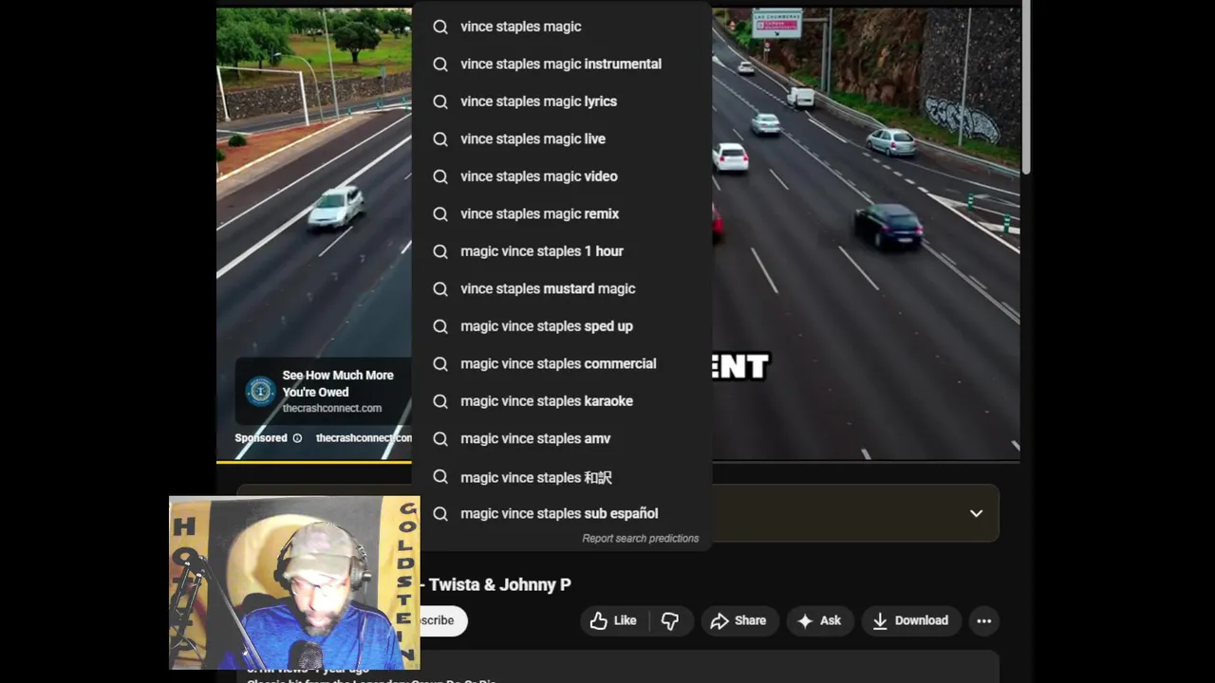Image resolution: width=1215 pixels, height=683 pixels.
Task: Choose "vince staples mustard magic" suggestion
Action: [562, 288]
